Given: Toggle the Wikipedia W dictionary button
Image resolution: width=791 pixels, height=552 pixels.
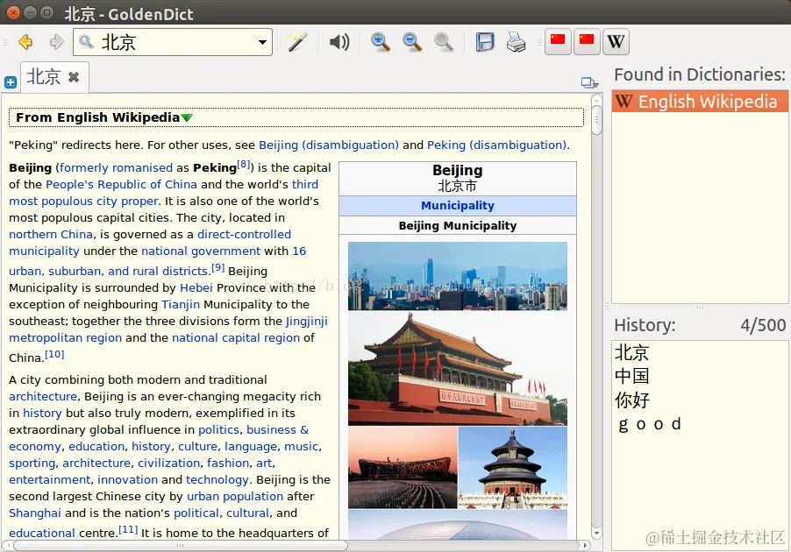Looking at the screenshot, I should pyautogui.click(x=616, y=41).
